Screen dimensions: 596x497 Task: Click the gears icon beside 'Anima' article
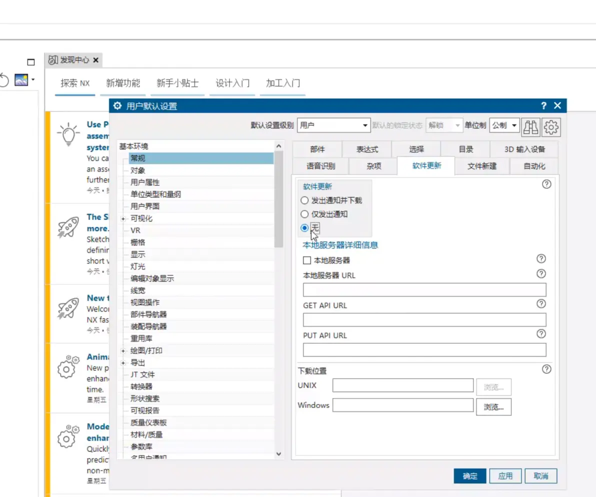pyautogui.click(x=68, y=367)
